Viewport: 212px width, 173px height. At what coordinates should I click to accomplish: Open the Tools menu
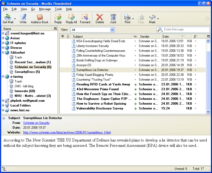[58, 9]
